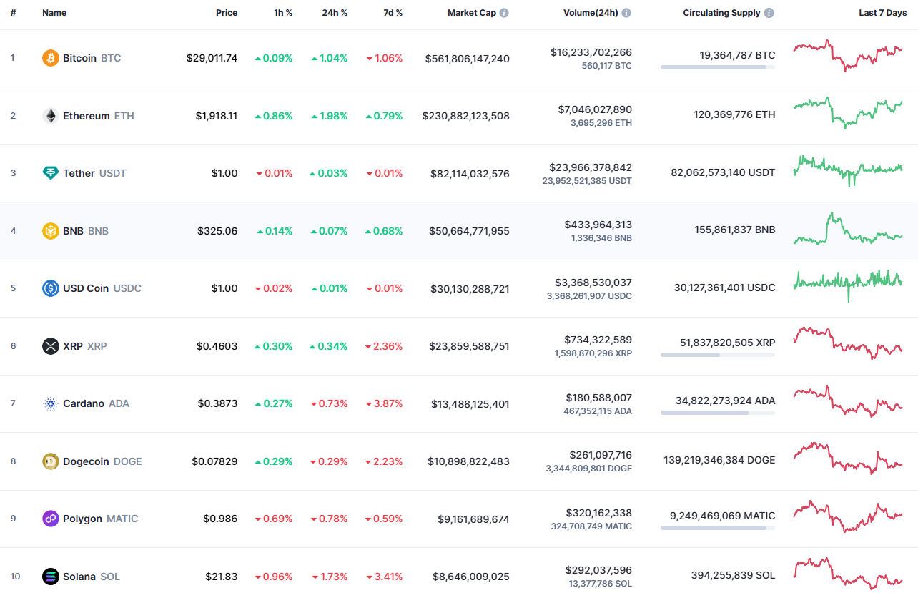Viewport: 918px width, 593px height.
Task: Click the Tether USDT coin logo
Action: coord(49,173)
